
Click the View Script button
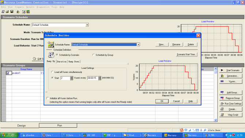(x=231, y=115)
